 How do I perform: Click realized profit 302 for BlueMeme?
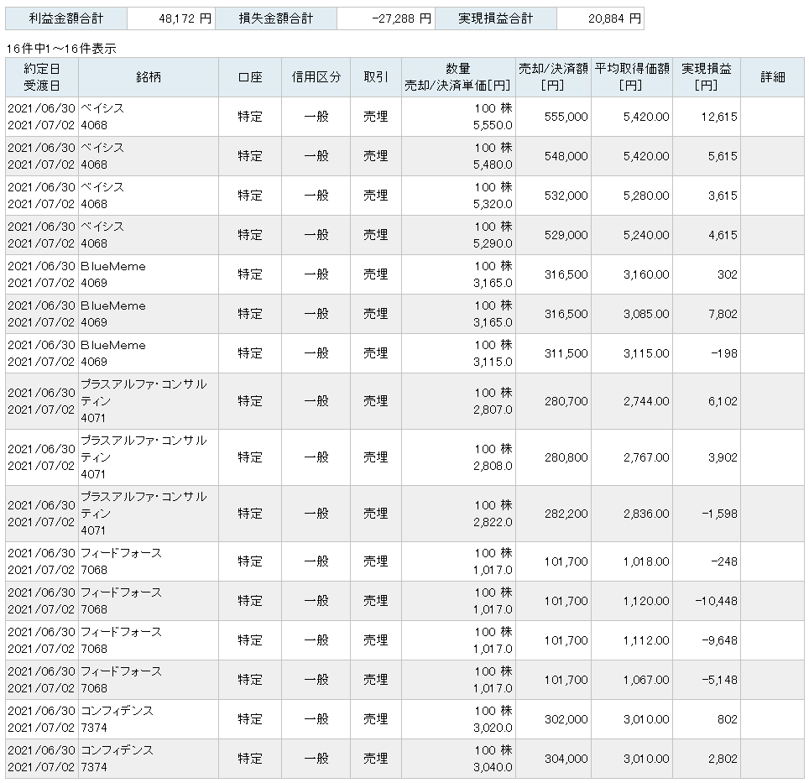click(728, 275)
